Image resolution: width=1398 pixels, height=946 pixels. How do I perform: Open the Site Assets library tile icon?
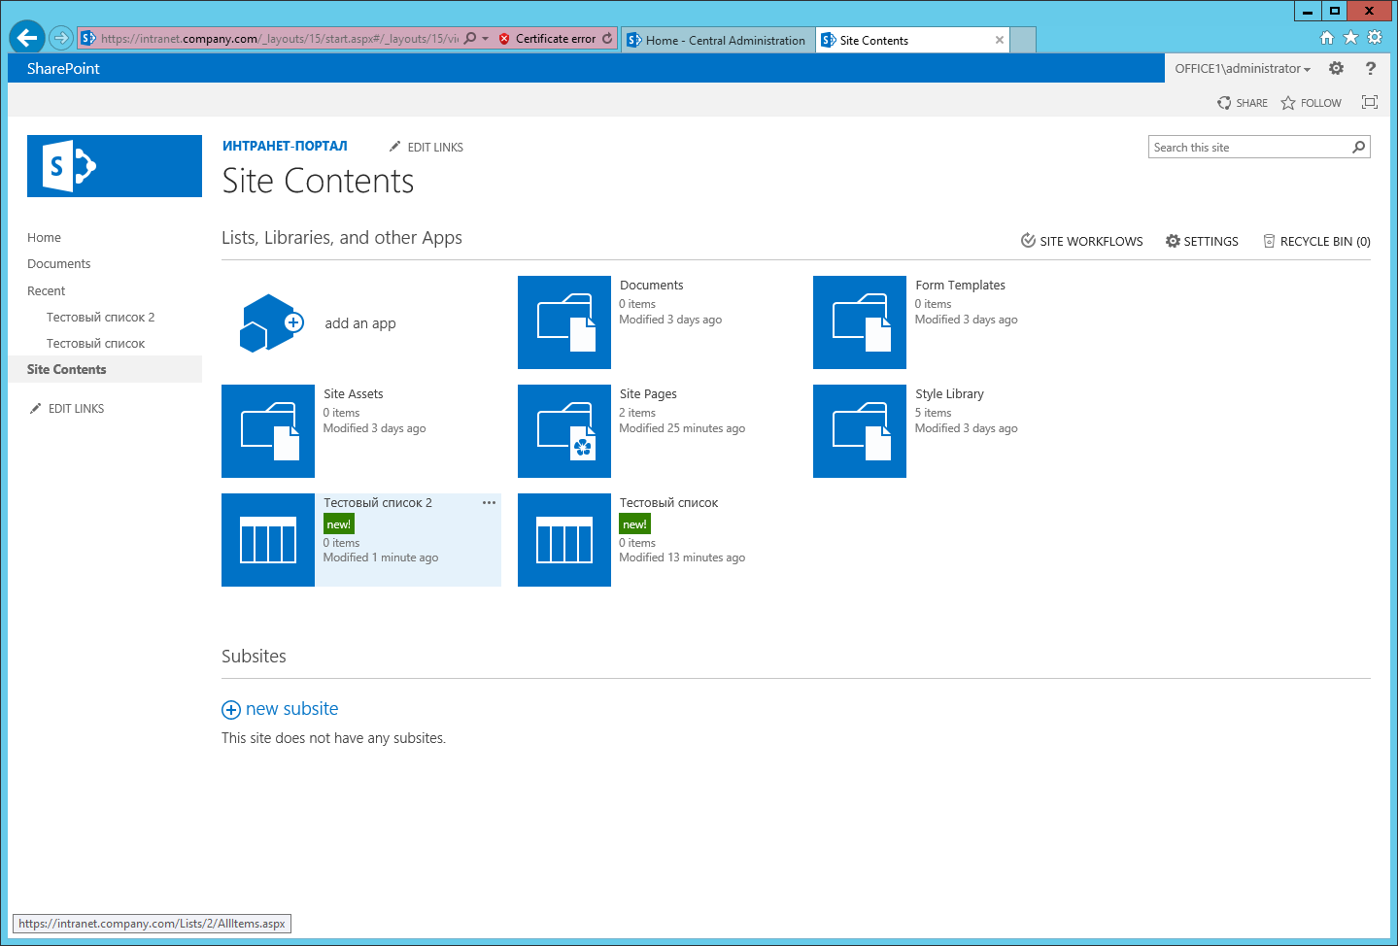268,431
